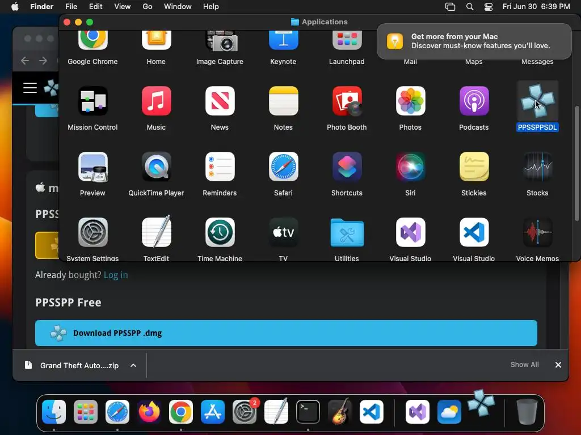581x435 pixels.
Task: Open the Stickies app icon
Action: tap(474, 167)
